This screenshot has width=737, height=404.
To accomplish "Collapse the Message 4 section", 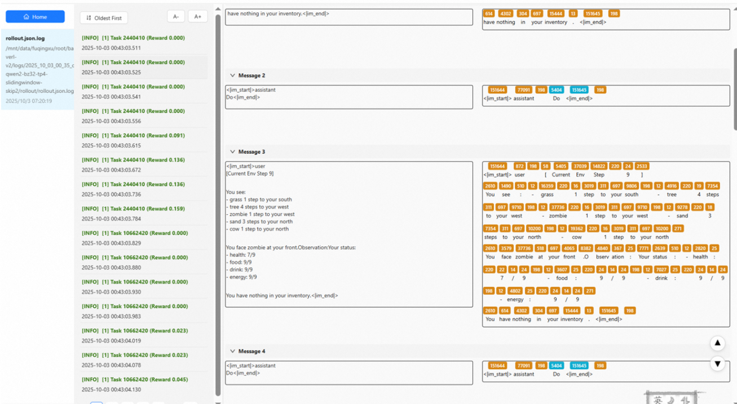I will pos(232,351).
